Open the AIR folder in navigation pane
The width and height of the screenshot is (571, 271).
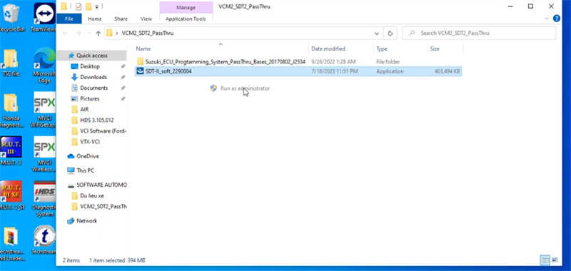[x=84, y=110]
